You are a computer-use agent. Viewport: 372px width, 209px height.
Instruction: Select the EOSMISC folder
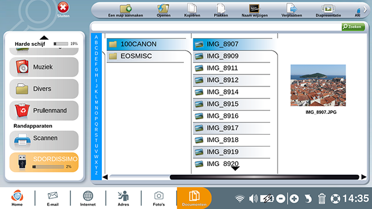tap(145, 56)
